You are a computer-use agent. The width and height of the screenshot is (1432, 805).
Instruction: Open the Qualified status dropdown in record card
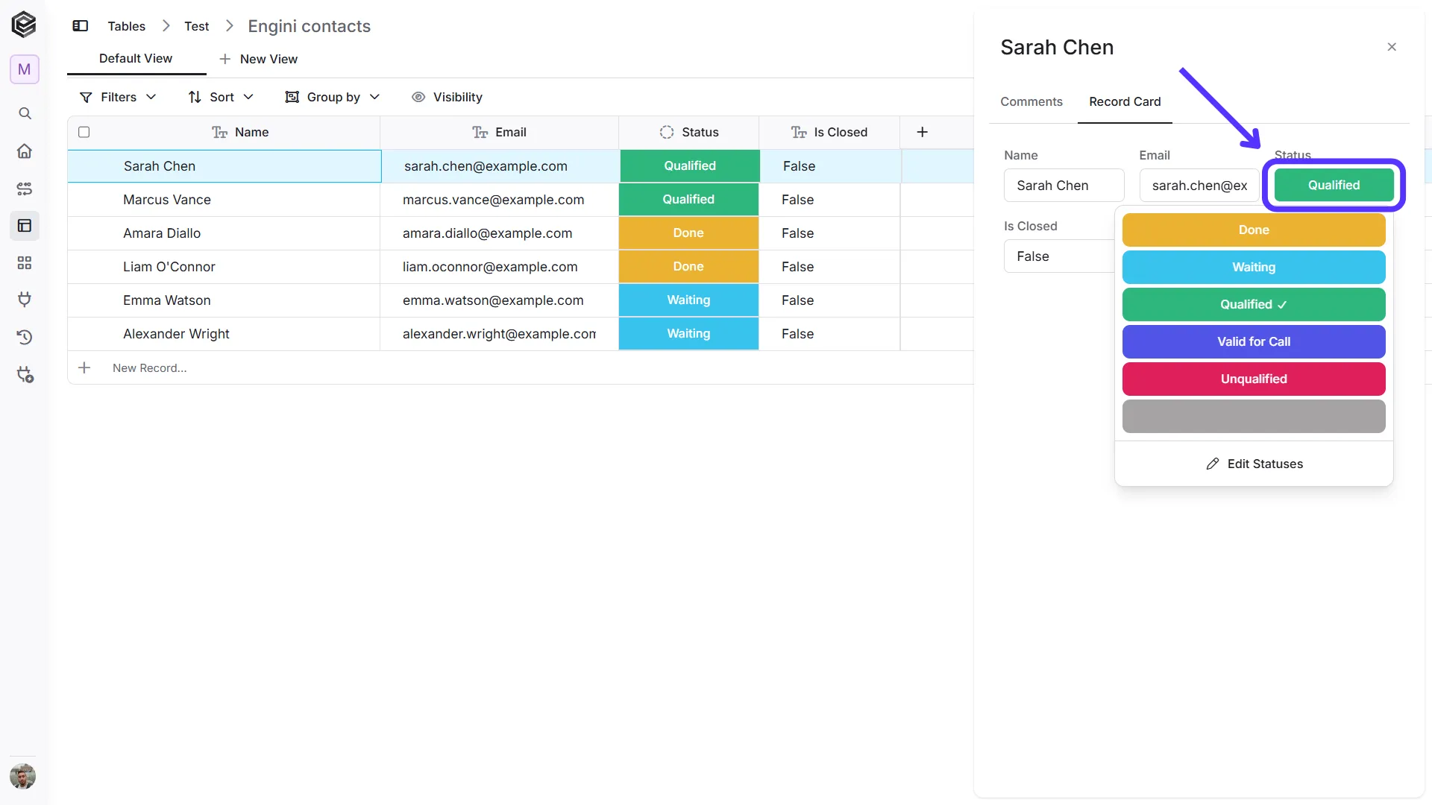coord(1334,185)
